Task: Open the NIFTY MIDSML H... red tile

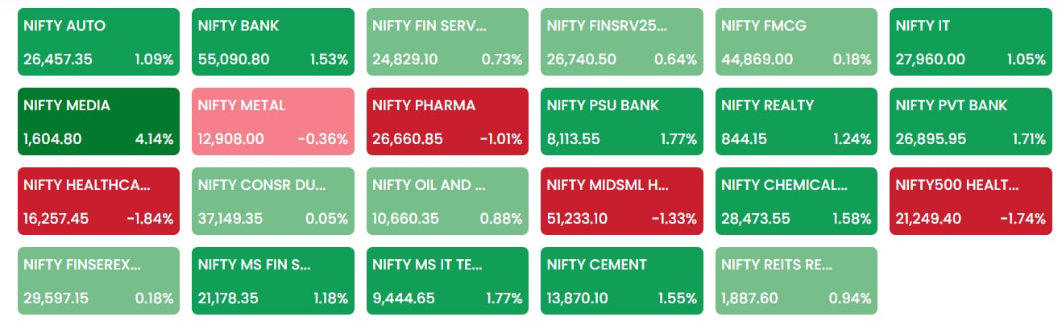Action: 622,201
